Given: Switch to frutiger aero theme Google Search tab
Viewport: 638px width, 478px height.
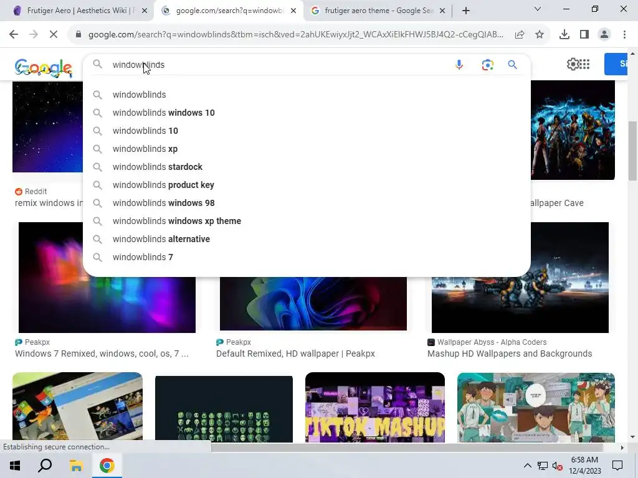Looking at the screenshot, I should (x=378, y=11).
